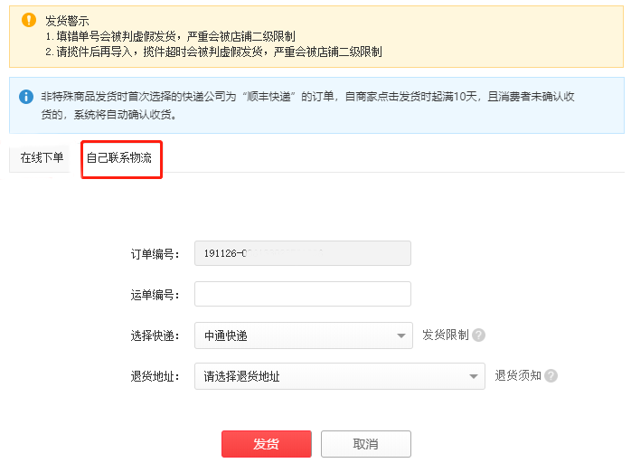Viewport: 631px width, 463px height.
Task: Click the 取消 button
Action: (x=365, y=444)
